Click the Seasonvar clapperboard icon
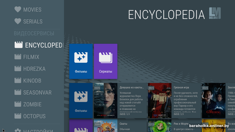235x132 pixels. (x=18, y=92)
